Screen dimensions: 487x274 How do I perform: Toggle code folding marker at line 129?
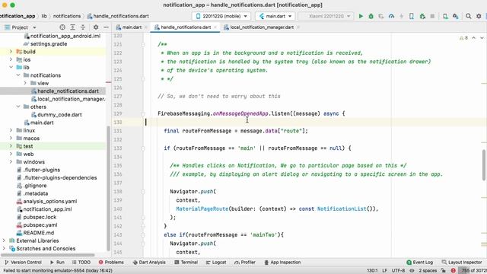(x=143, y=113)
